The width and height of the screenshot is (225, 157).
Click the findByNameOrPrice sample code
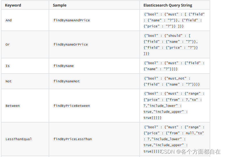click(71, 44)
